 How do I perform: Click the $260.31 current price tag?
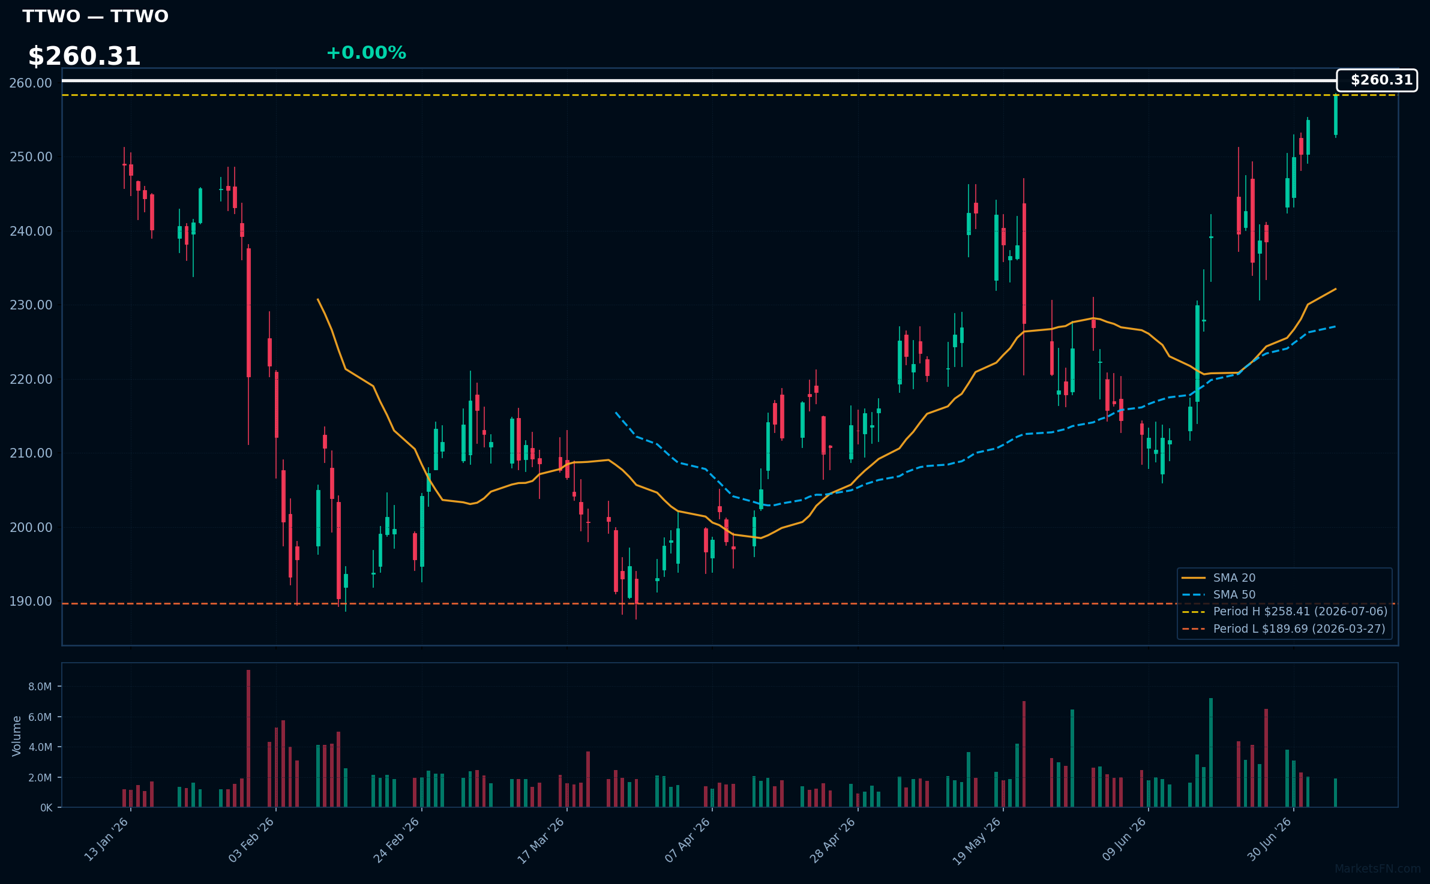click(x=1377, y=80)
